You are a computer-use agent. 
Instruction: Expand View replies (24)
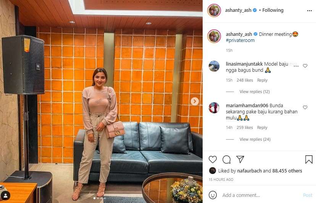click(255, 139)
